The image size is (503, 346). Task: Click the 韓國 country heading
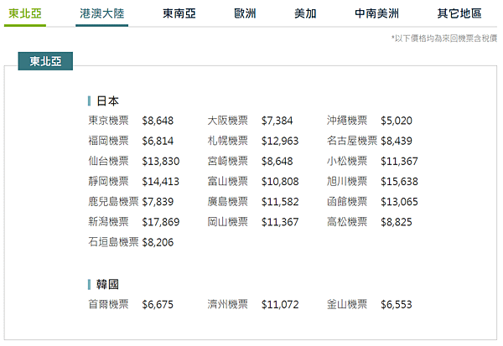coord(108,285)
